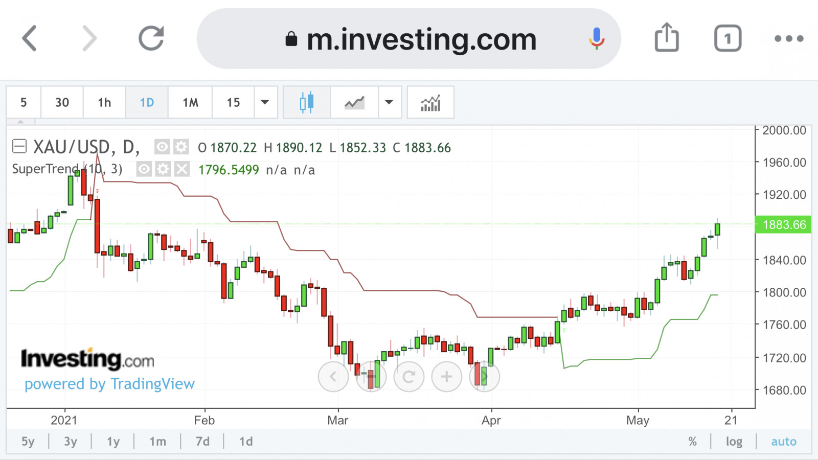Remove the SuperTrend indicator with X
818x460 pixels.
tap(181, 169)
